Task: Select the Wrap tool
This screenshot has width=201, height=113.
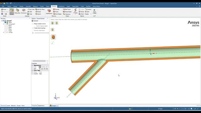Action: 30,14
